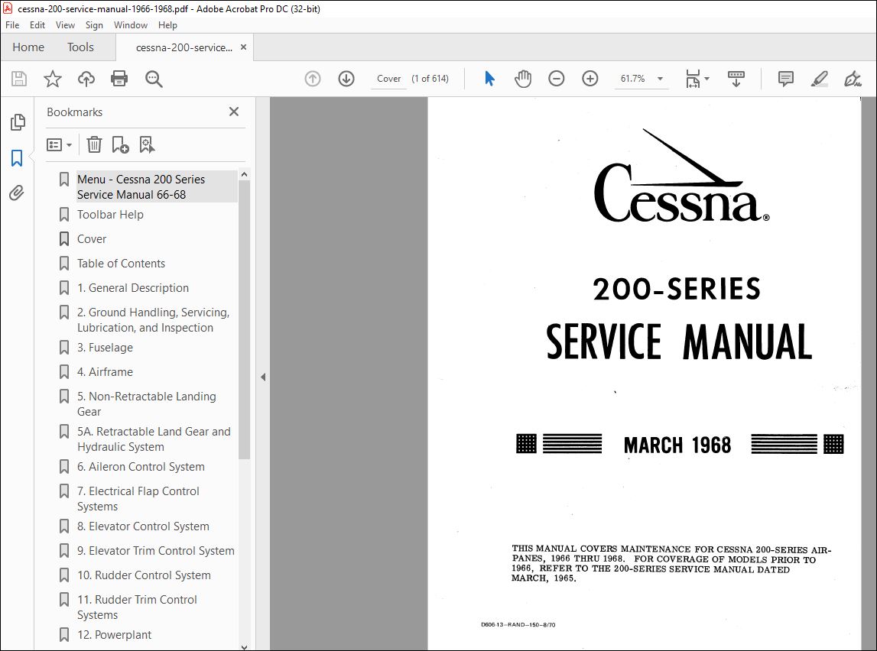Image resolution: width=877 pixels, height=651 pixels.
Task: Open the 4. Airframe bookmark
Action: [x=106, y=372]
